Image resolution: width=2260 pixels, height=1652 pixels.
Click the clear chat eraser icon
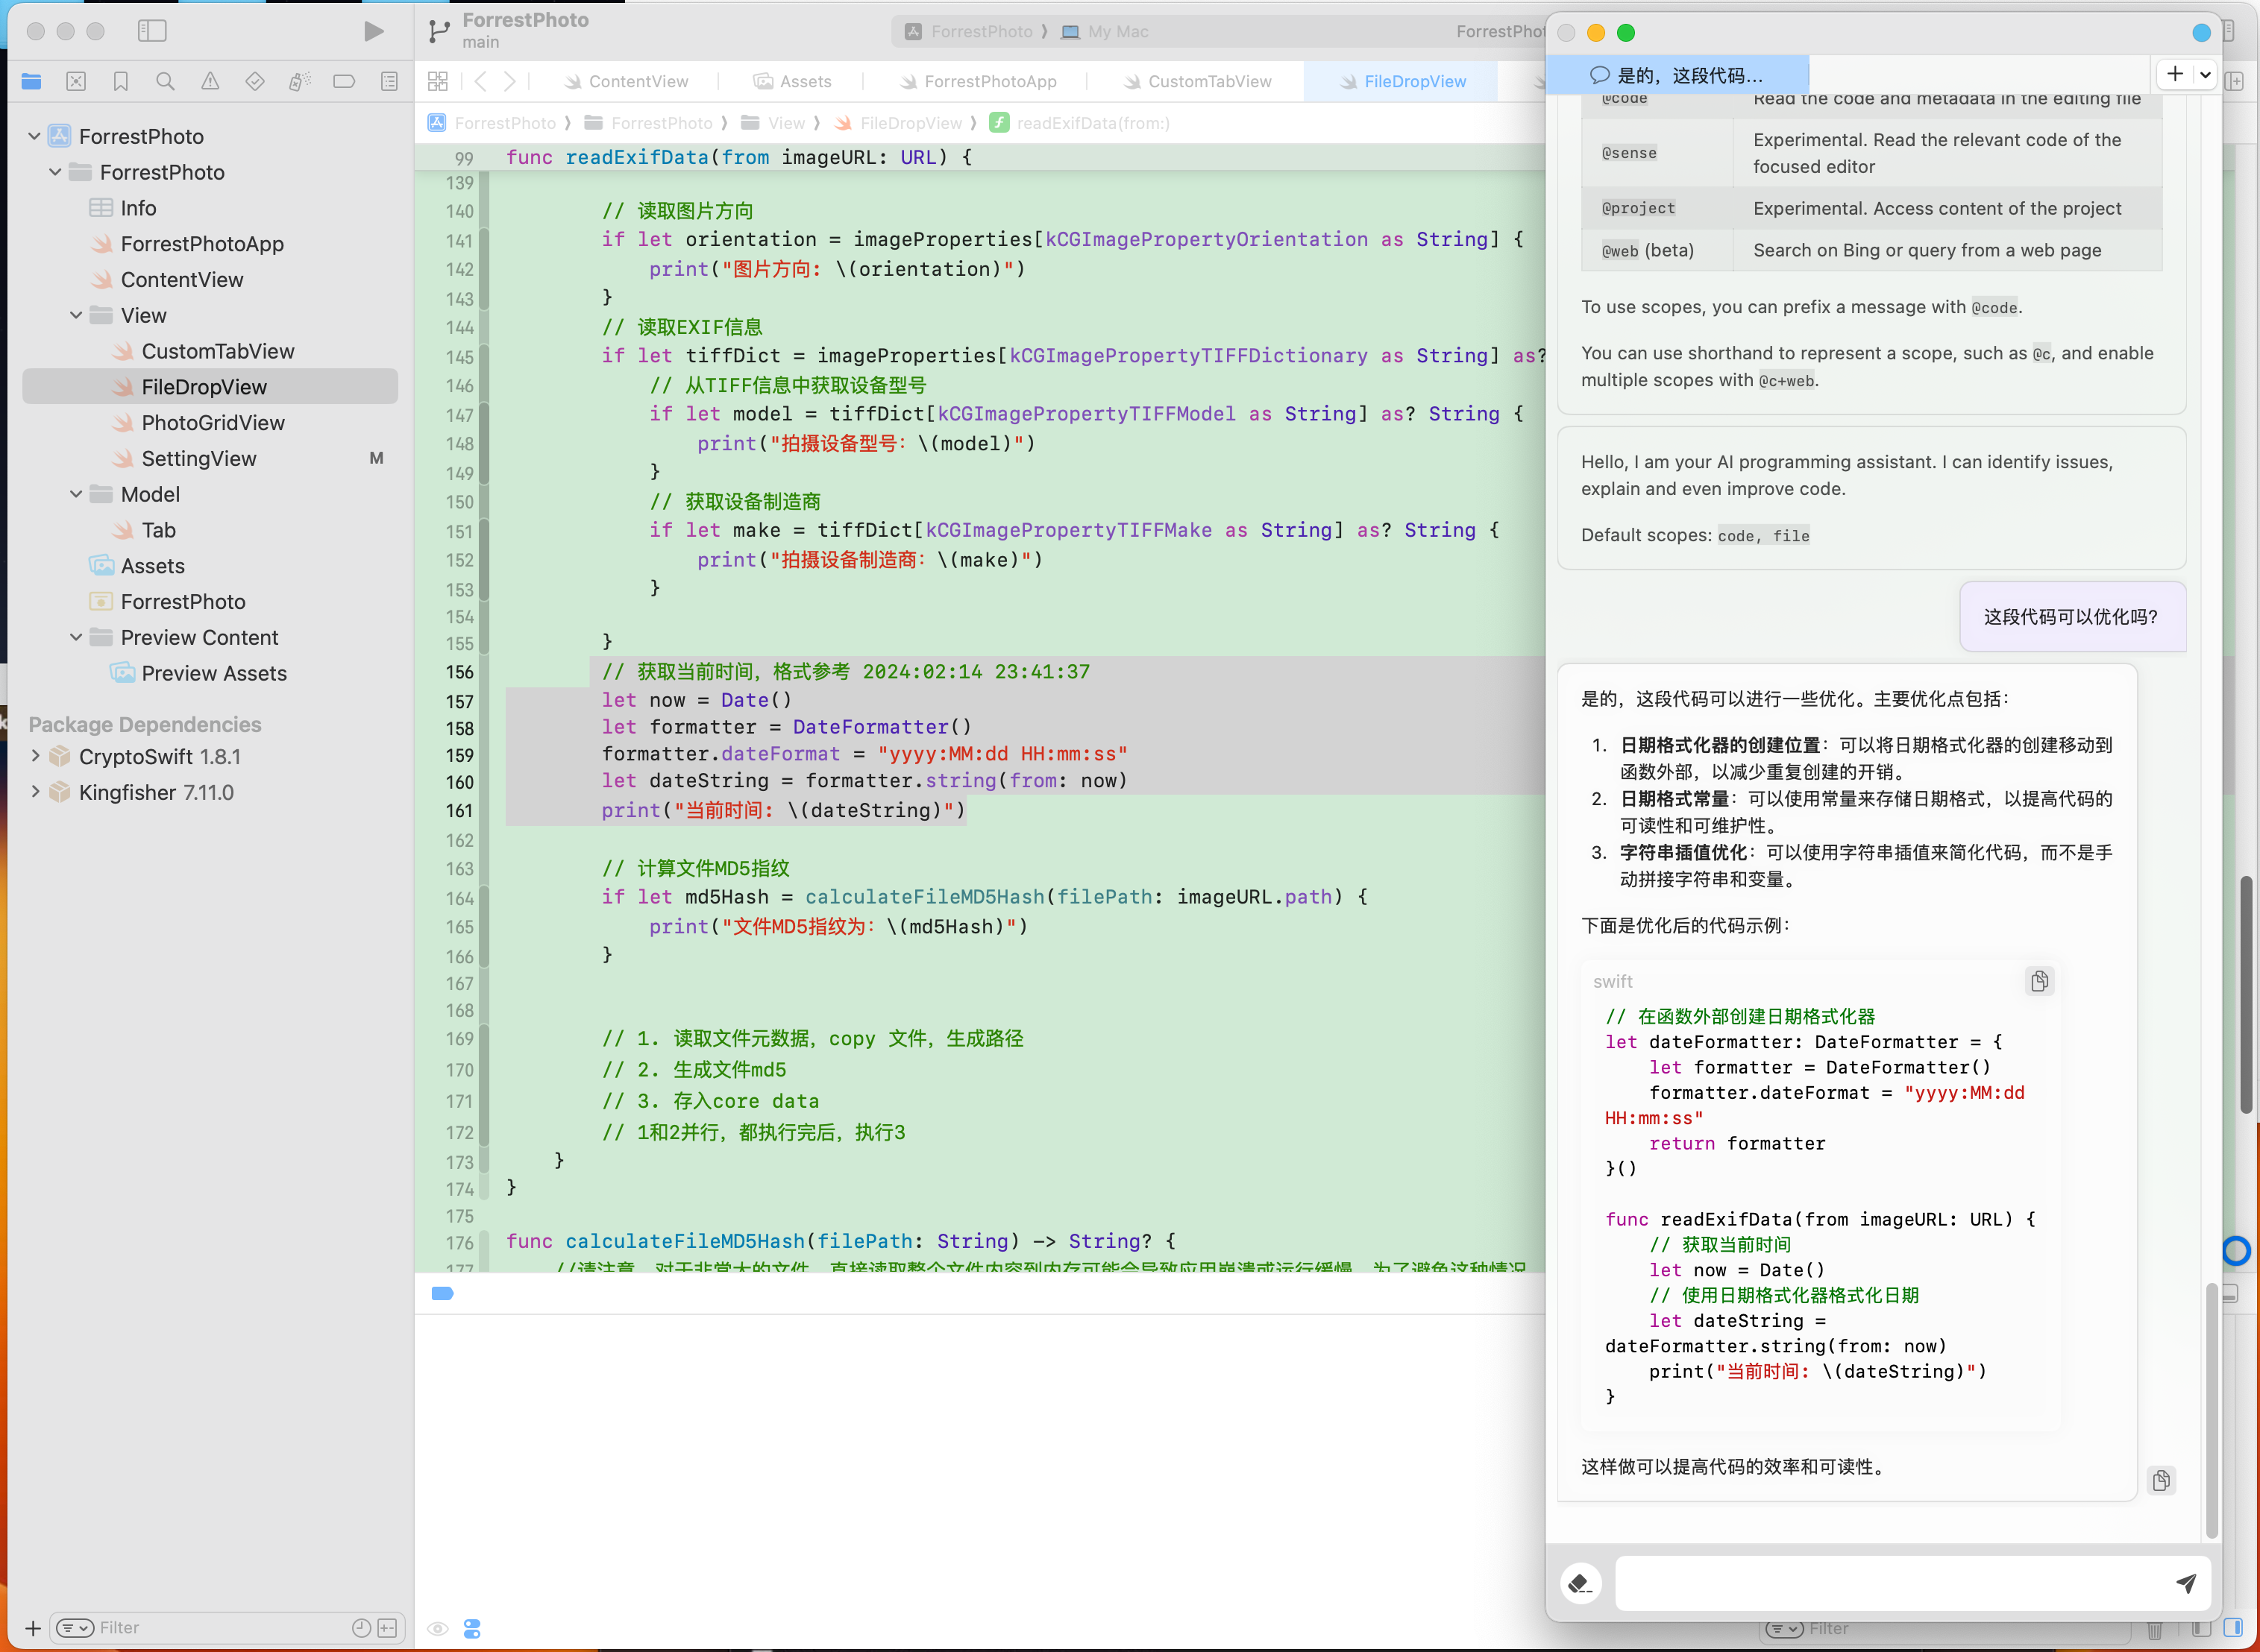[x=1581, y=1583]
